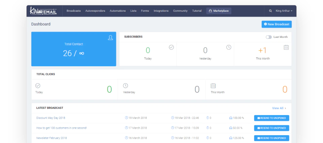View All latest broadcasts
Screen dimensions: 323x143
pyautogui.click(x=279, y=108)
